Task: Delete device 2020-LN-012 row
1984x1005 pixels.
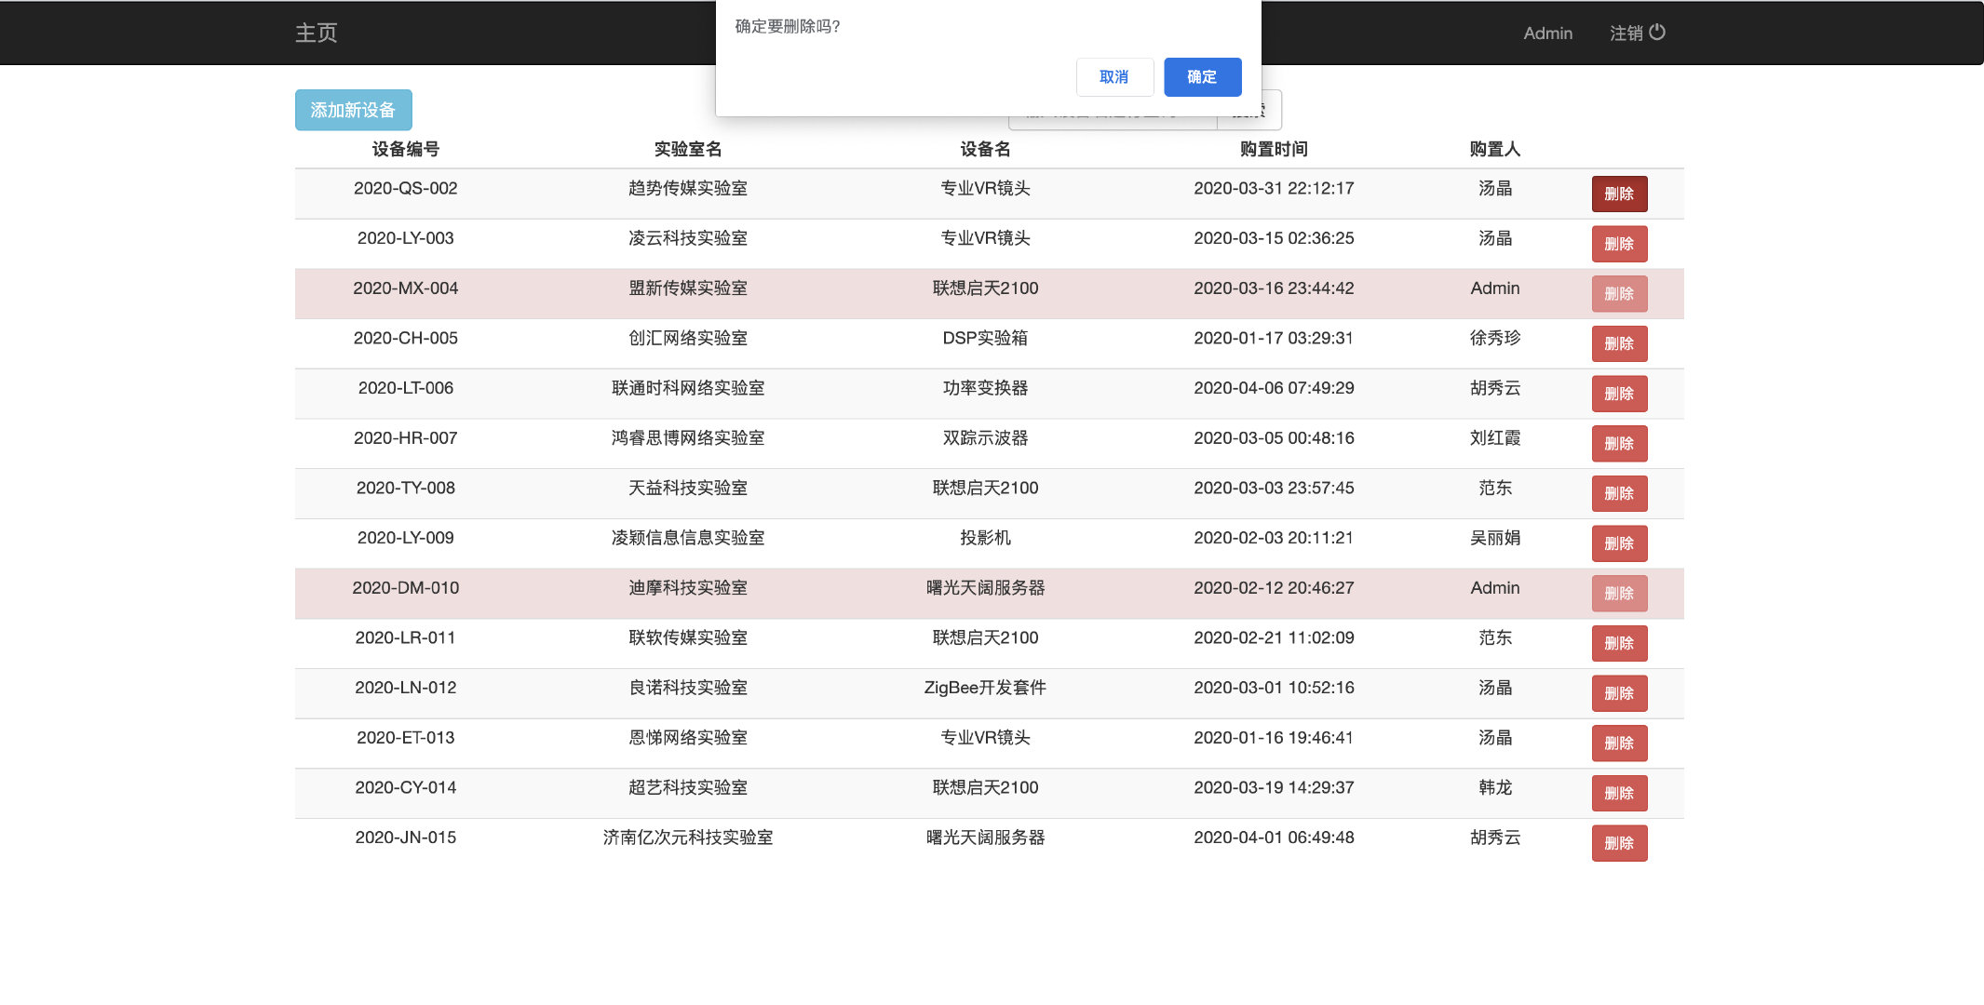Action: point(1619,693)
